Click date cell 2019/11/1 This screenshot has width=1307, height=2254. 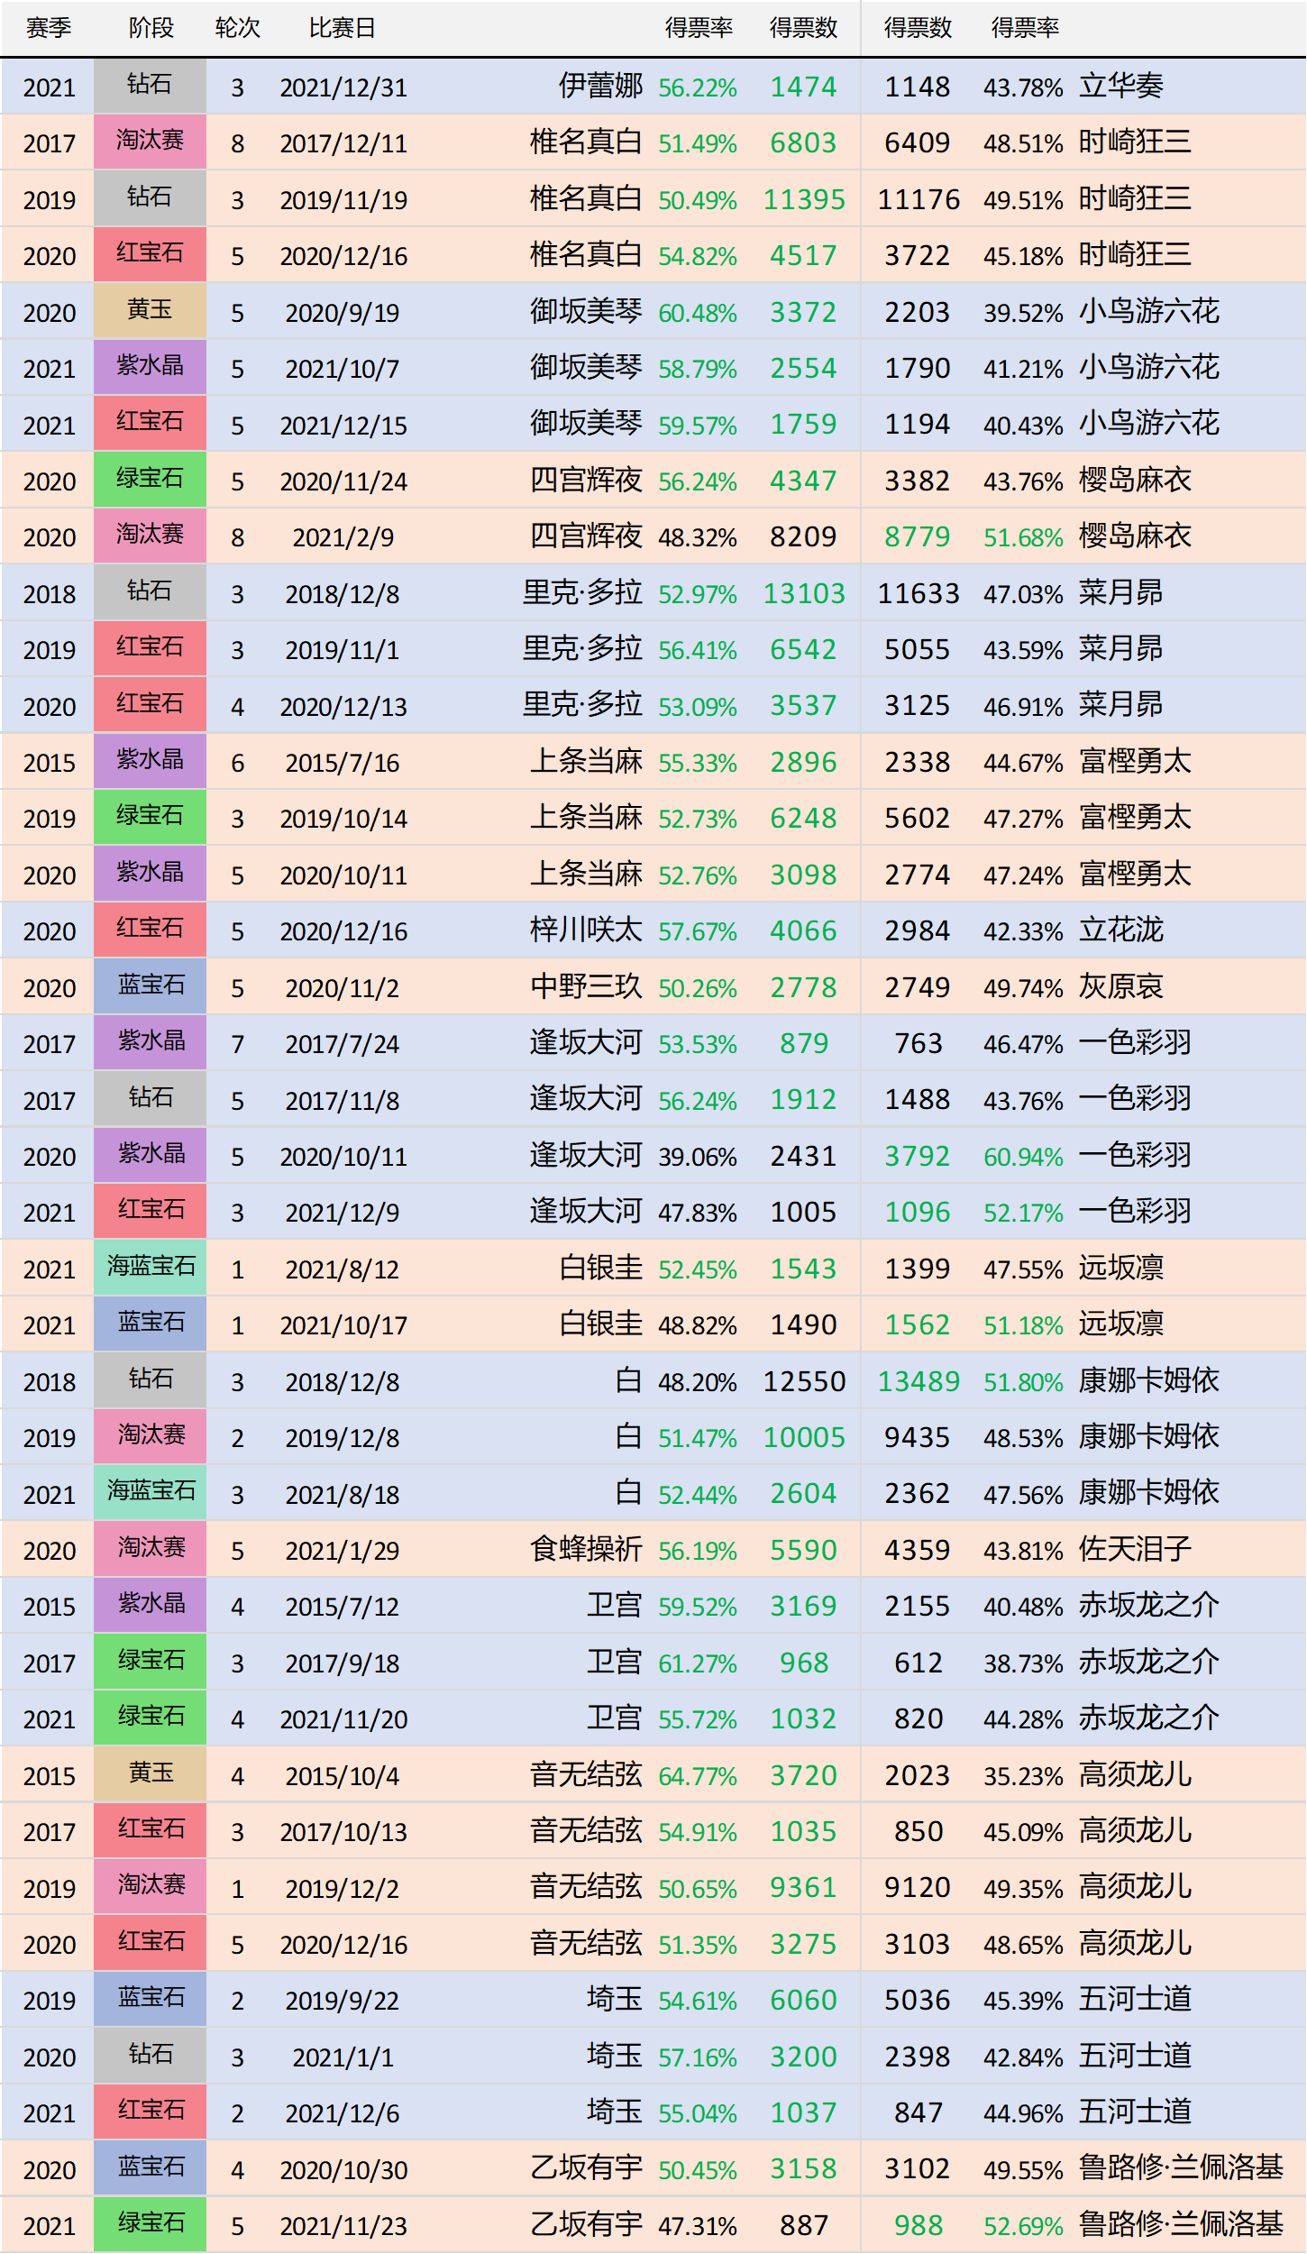[343, 650]
